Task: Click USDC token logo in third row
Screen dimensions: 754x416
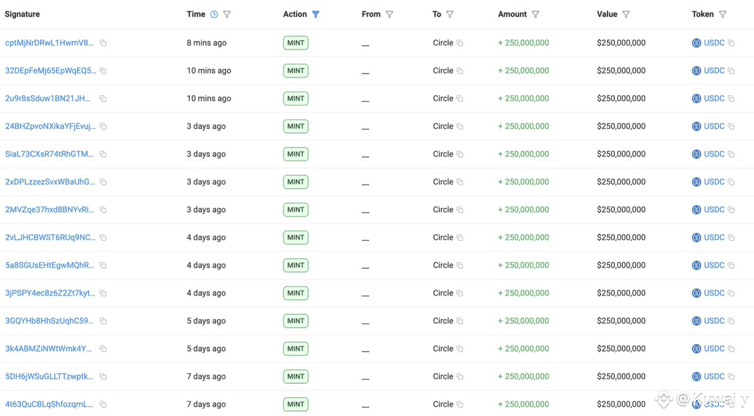Action: (x=697, y=98)
